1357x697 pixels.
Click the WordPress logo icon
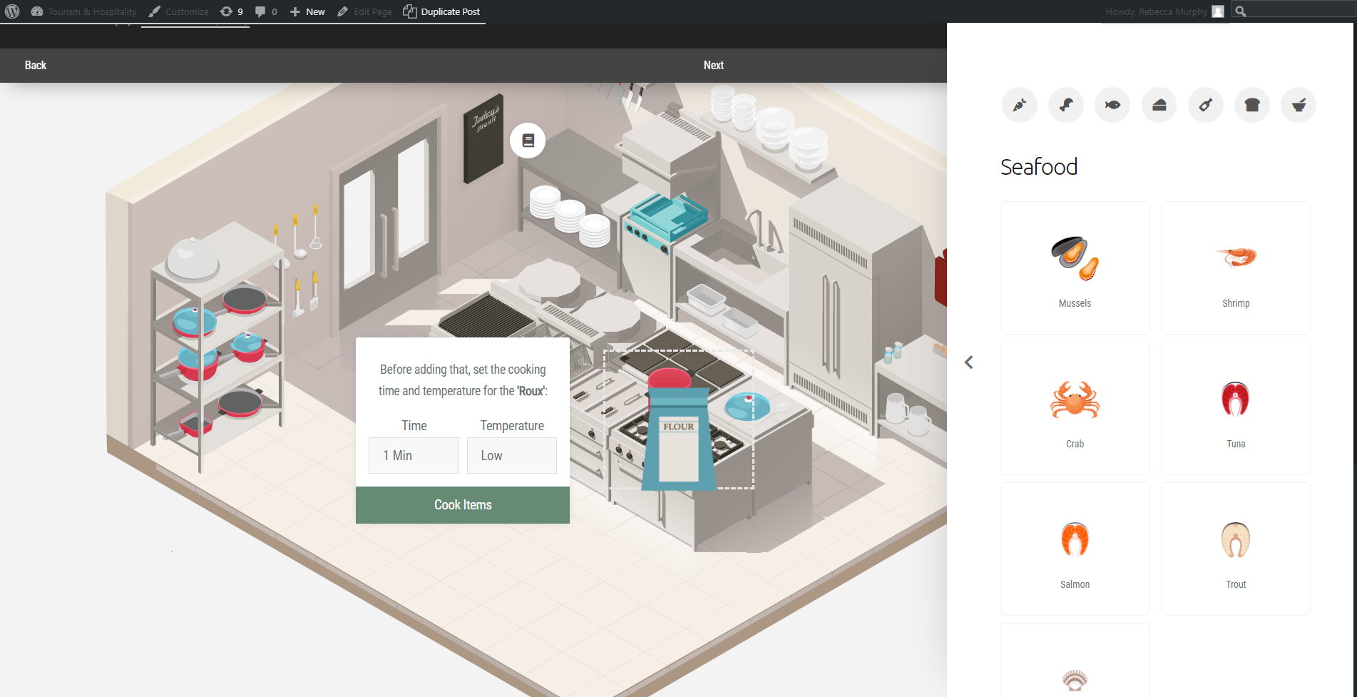pos(12,11)
